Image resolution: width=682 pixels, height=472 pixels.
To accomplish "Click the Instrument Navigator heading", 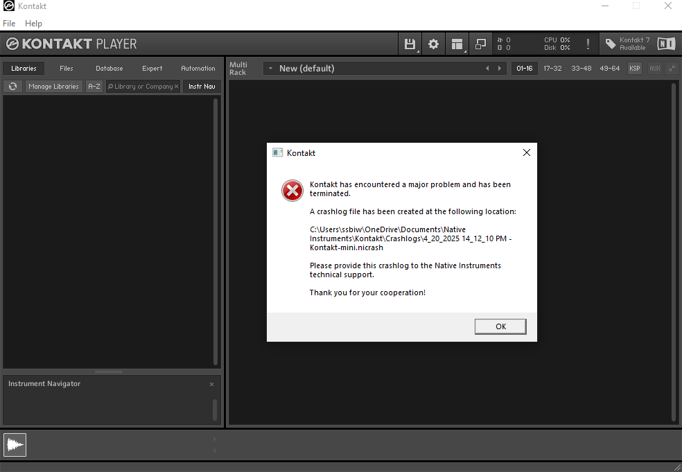I will coord(44,384).
